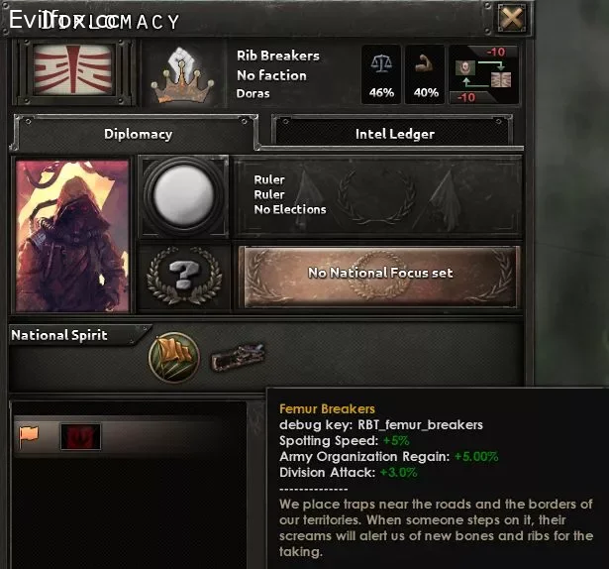This screenshot has height=569, width=609.
Task: Select the orange flags national spirit icon
Action: click(174, 357)
